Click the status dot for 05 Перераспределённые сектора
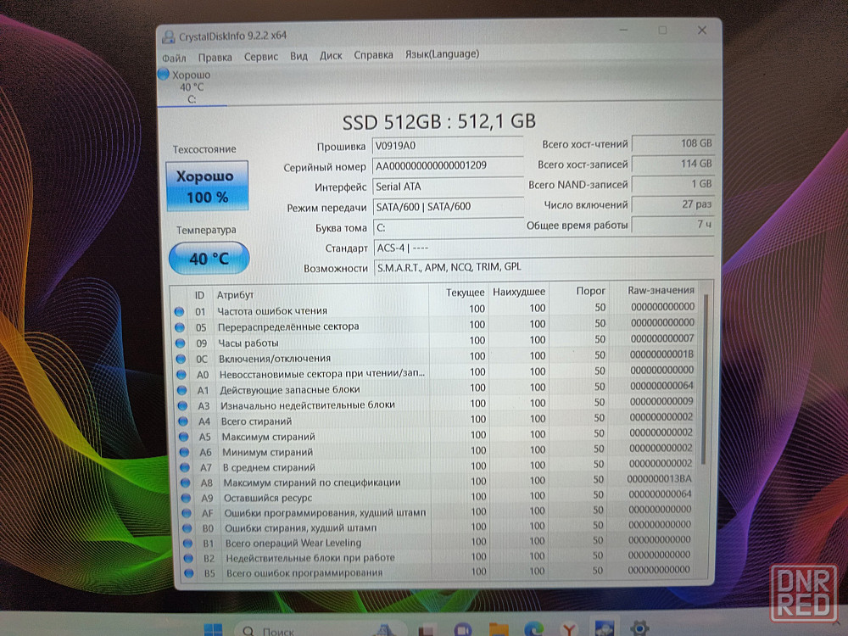 pos(180,327)
